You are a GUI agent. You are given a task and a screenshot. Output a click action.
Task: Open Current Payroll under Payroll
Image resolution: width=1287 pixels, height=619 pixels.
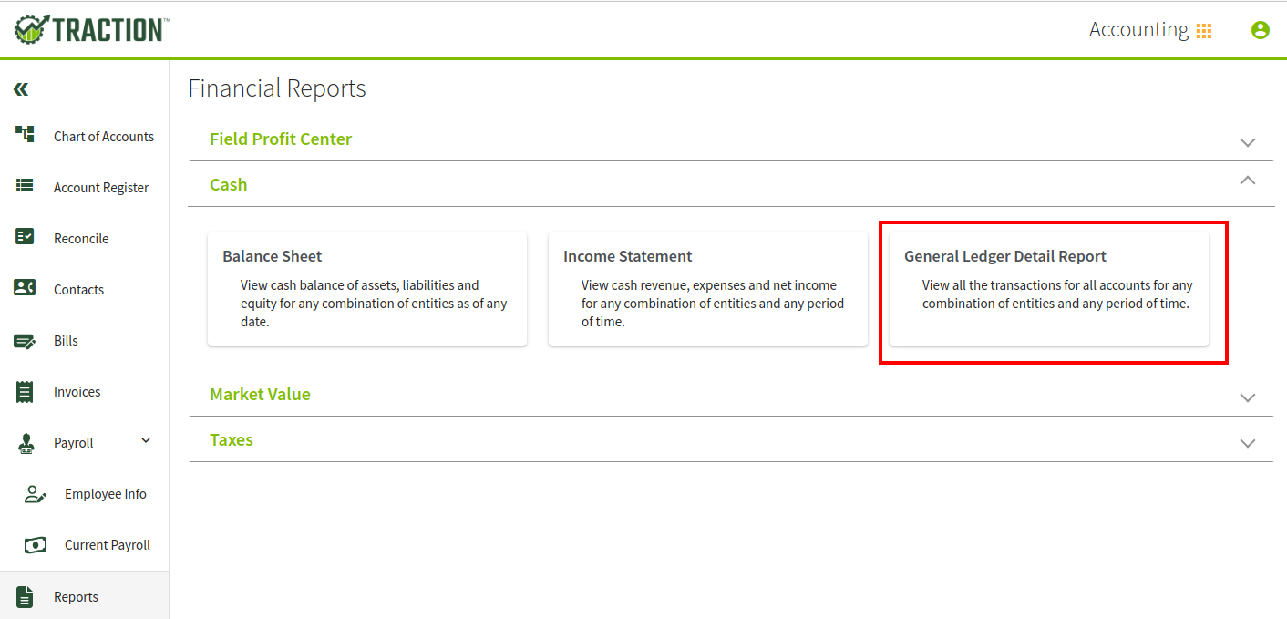pos(108,545)
